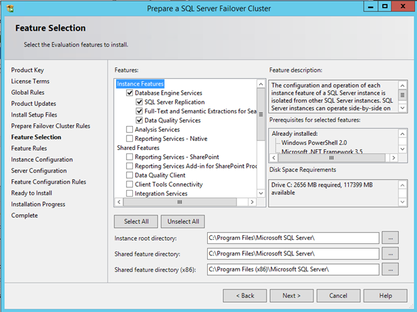Click the instance root directory field
Image resolution: width=417 pixels, height=312 pixels.
(x=292, y=238)
